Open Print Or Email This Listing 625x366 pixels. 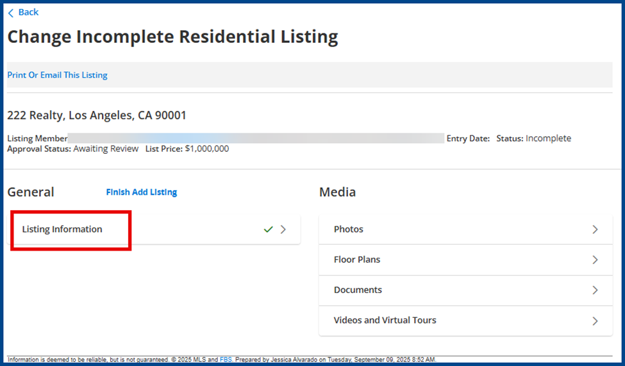(x=57, y=75)
